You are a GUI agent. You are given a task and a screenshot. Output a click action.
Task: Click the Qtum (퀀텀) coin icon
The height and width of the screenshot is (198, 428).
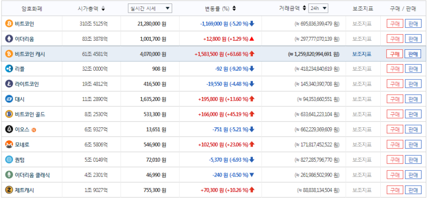coord(9,160)
